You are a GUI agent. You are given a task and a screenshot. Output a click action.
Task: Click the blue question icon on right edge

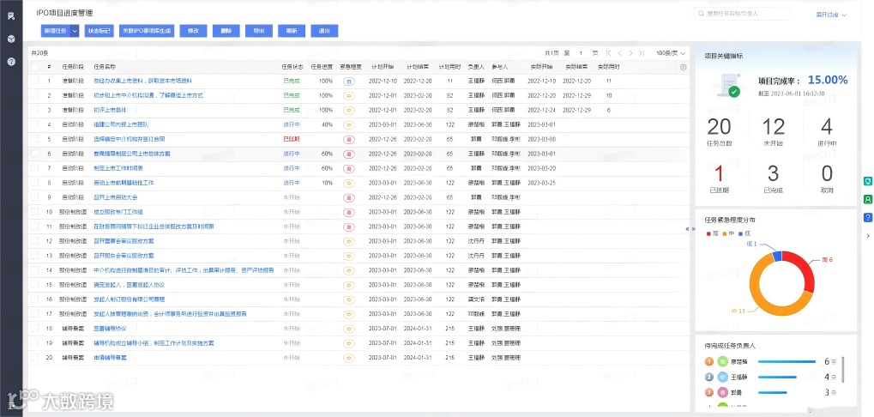867,217
